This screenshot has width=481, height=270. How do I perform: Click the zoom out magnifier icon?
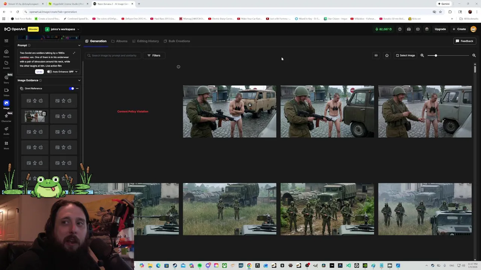point(422,55)
